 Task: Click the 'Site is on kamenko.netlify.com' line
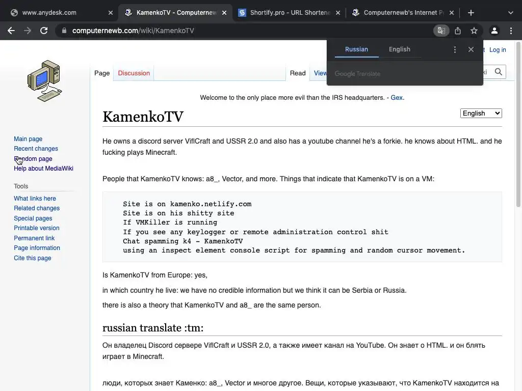tap(187, 204)
